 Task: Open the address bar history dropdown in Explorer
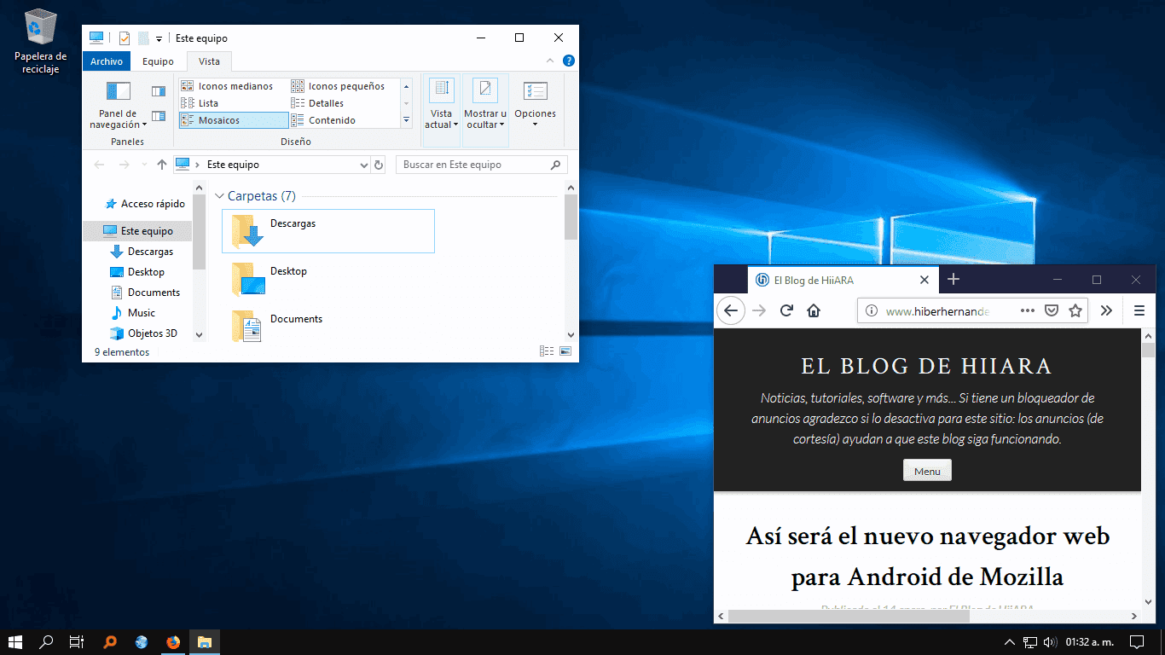(x=364, y=165)
